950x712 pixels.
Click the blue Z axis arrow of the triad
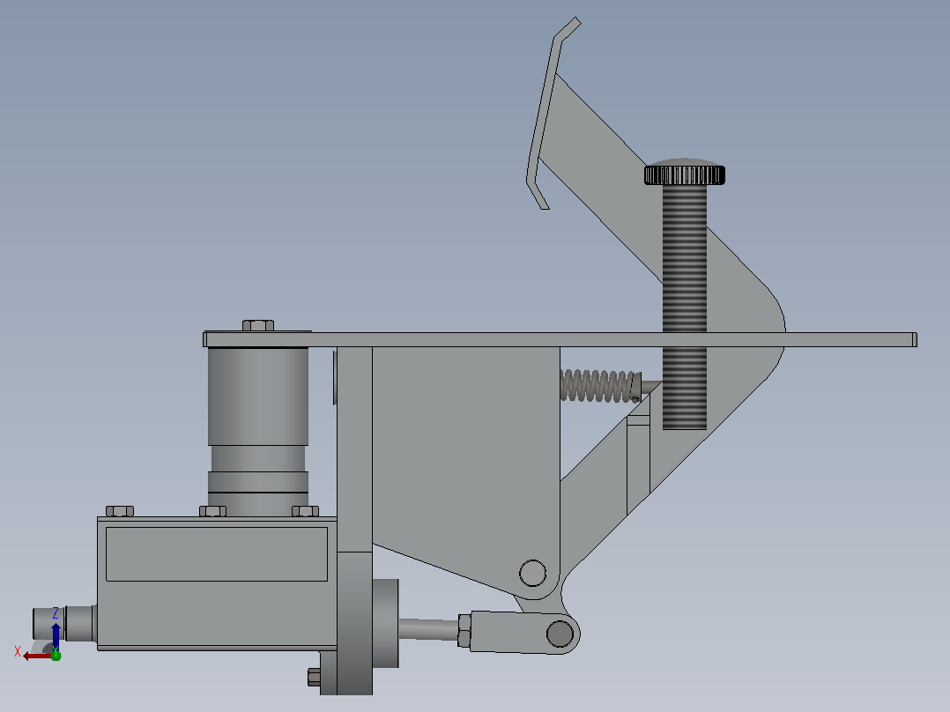pyautogui.click(x=56, y=636)
